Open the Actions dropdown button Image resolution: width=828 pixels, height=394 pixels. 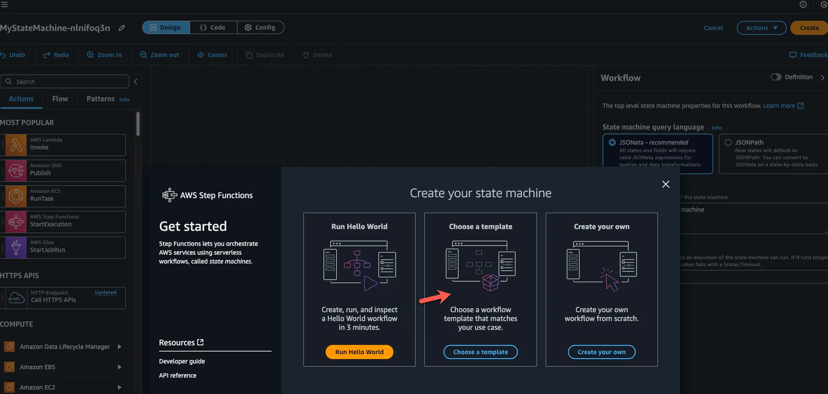click(761, 28)
